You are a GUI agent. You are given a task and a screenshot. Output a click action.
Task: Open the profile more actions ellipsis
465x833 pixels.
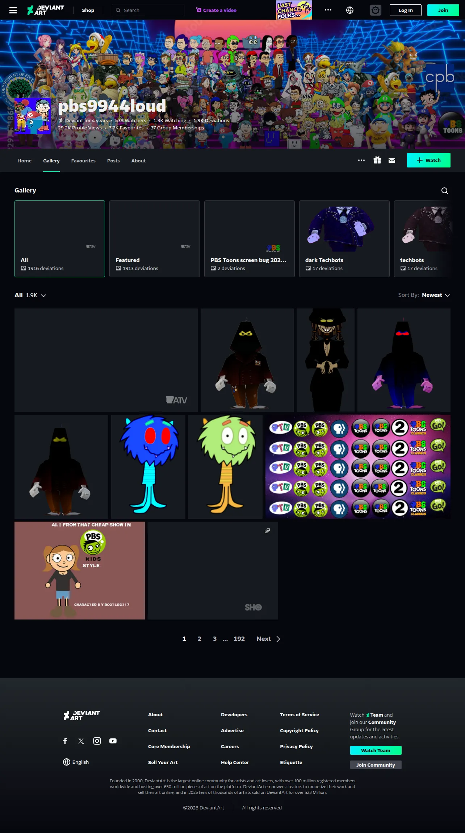tap(361, 160)
